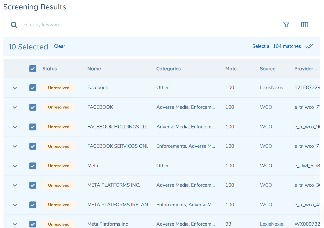The height and width of the screenshot is (228, 324).
Task: Sort by the Name column header
Action: [94, 69]
